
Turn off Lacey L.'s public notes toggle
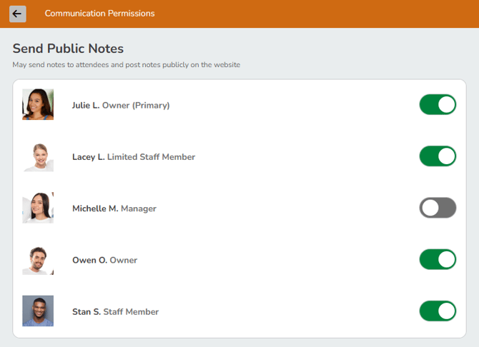coord(437,156)
